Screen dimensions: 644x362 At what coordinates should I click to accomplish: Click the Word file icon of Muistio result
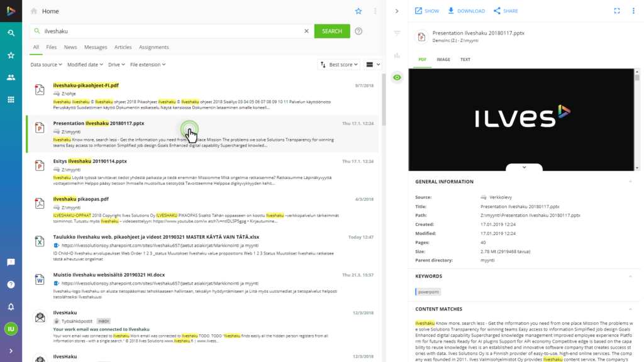(x=40, y=280)
